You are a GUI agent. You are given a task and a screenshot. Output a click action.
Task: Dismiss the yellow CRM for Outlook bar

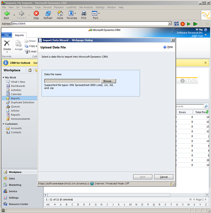[205, 63]
